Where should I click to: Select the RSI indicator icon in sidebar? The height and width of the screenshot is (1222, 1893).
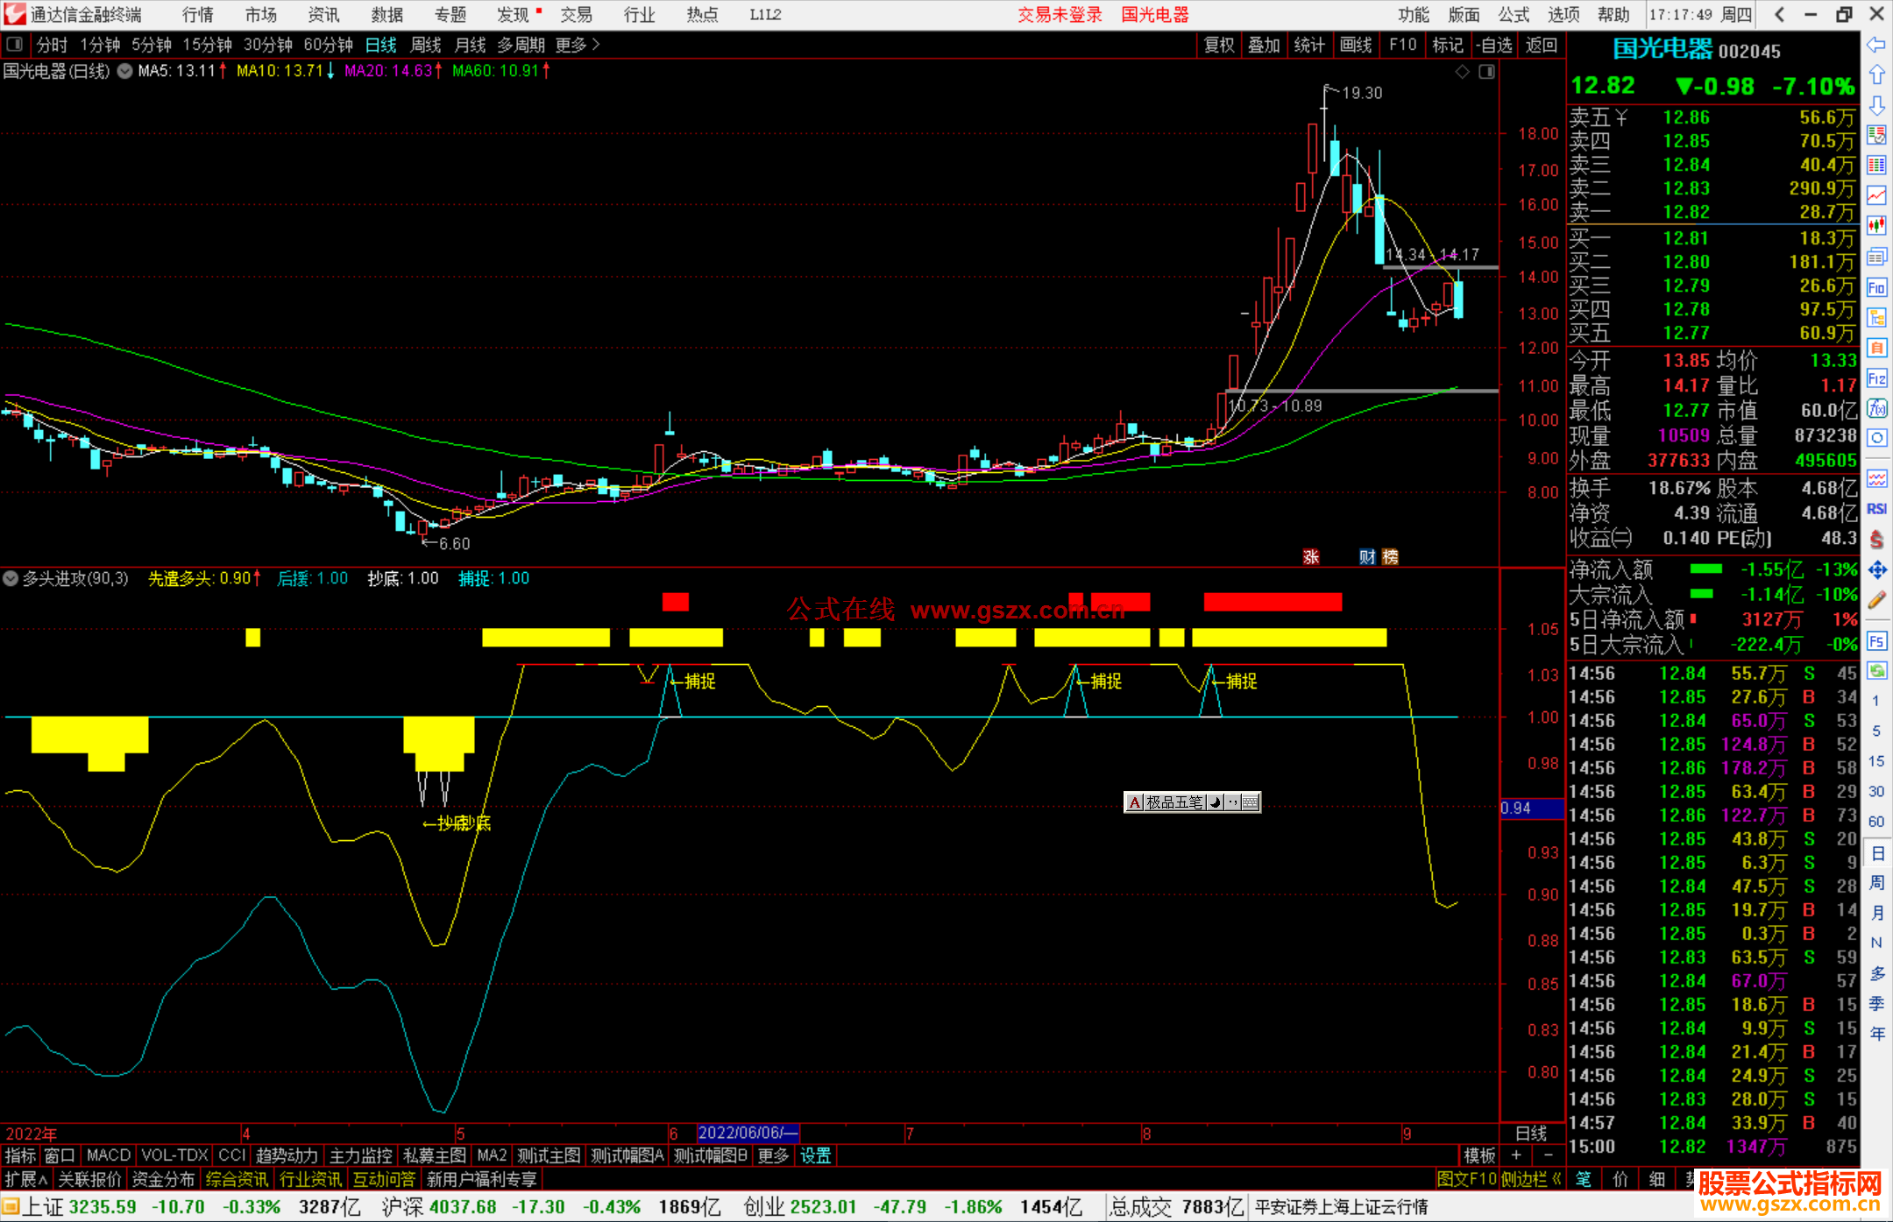point(1876,509)
